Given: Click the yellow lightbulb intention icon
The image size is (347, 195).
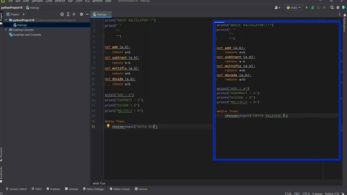Looking at the screenshot, I should (108, 126).
